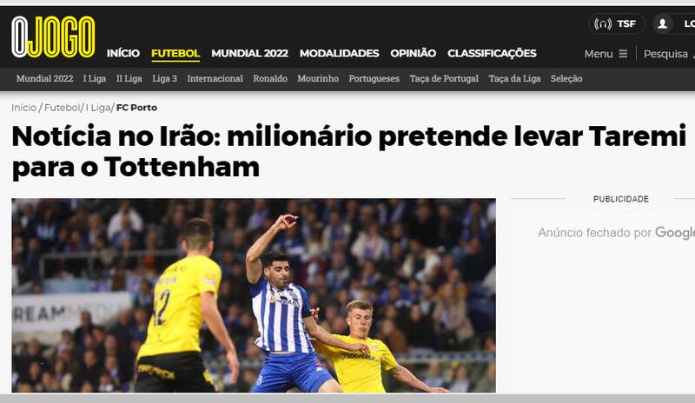Click the user login avatar icon
The image size is (695, 403).
tap(663, 24)
